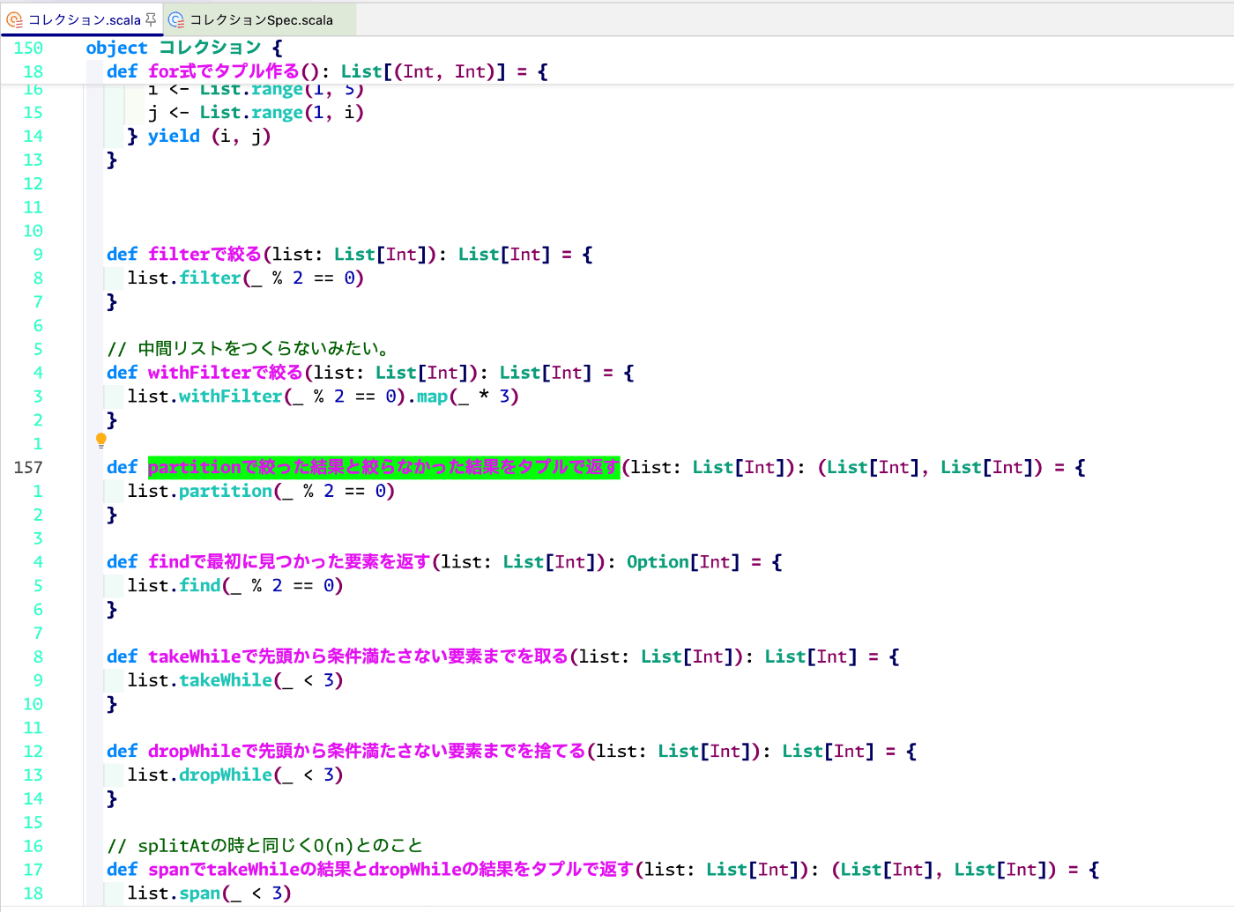Jump to sticky line 'def for式でタプル作る()'
This screenshot has height=912, width=1234.
pyautogui.click(x=327, y=71)
